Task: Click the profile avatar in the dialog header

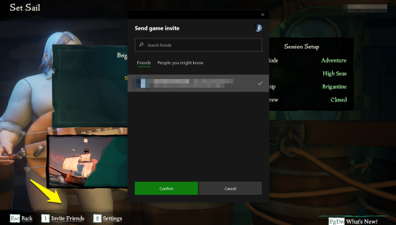Action: [258, 28]
